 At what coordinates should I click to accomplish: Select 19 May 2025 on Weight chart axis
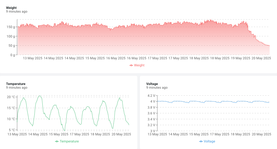[x=240, y=58]
